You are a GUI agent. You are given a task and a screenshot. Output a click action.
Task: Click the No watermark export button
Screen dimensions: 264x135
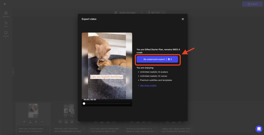(x=157, y=59)
